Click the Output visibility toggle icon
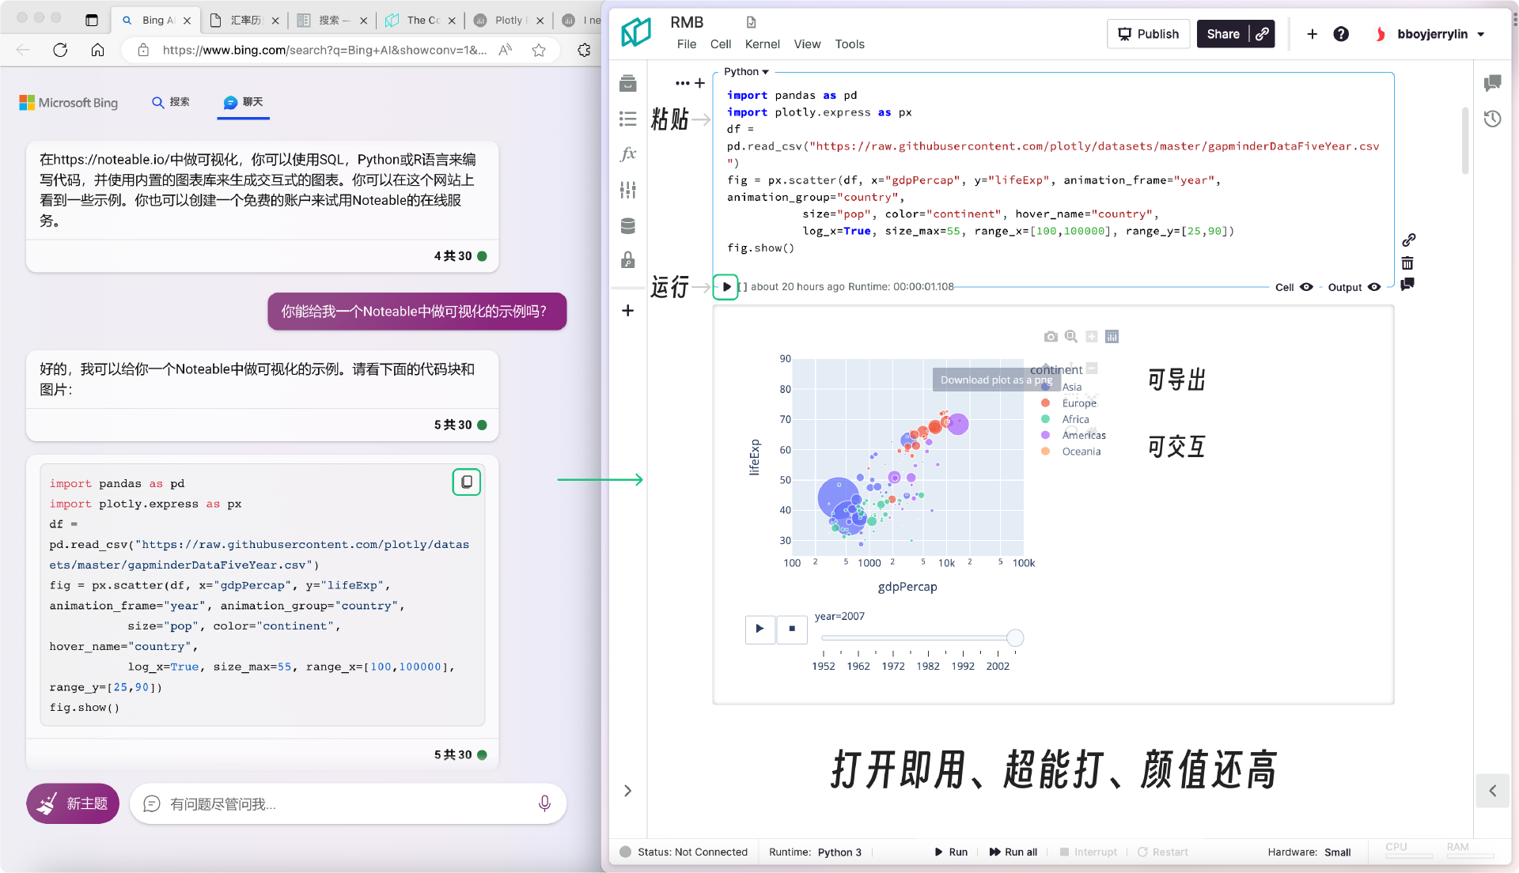The width and height of the screenshot is (1519, 873). 1376,287
